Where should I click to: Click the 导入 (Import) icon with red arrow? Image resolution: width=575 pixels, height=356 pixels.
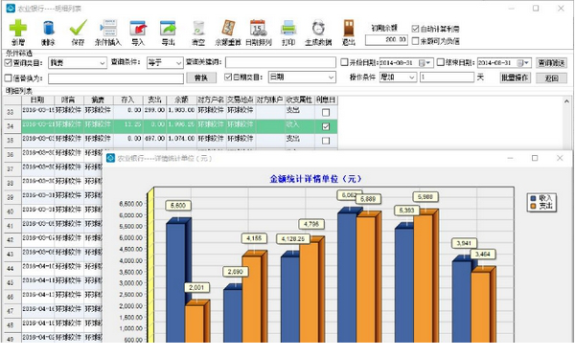coord(138,28)
